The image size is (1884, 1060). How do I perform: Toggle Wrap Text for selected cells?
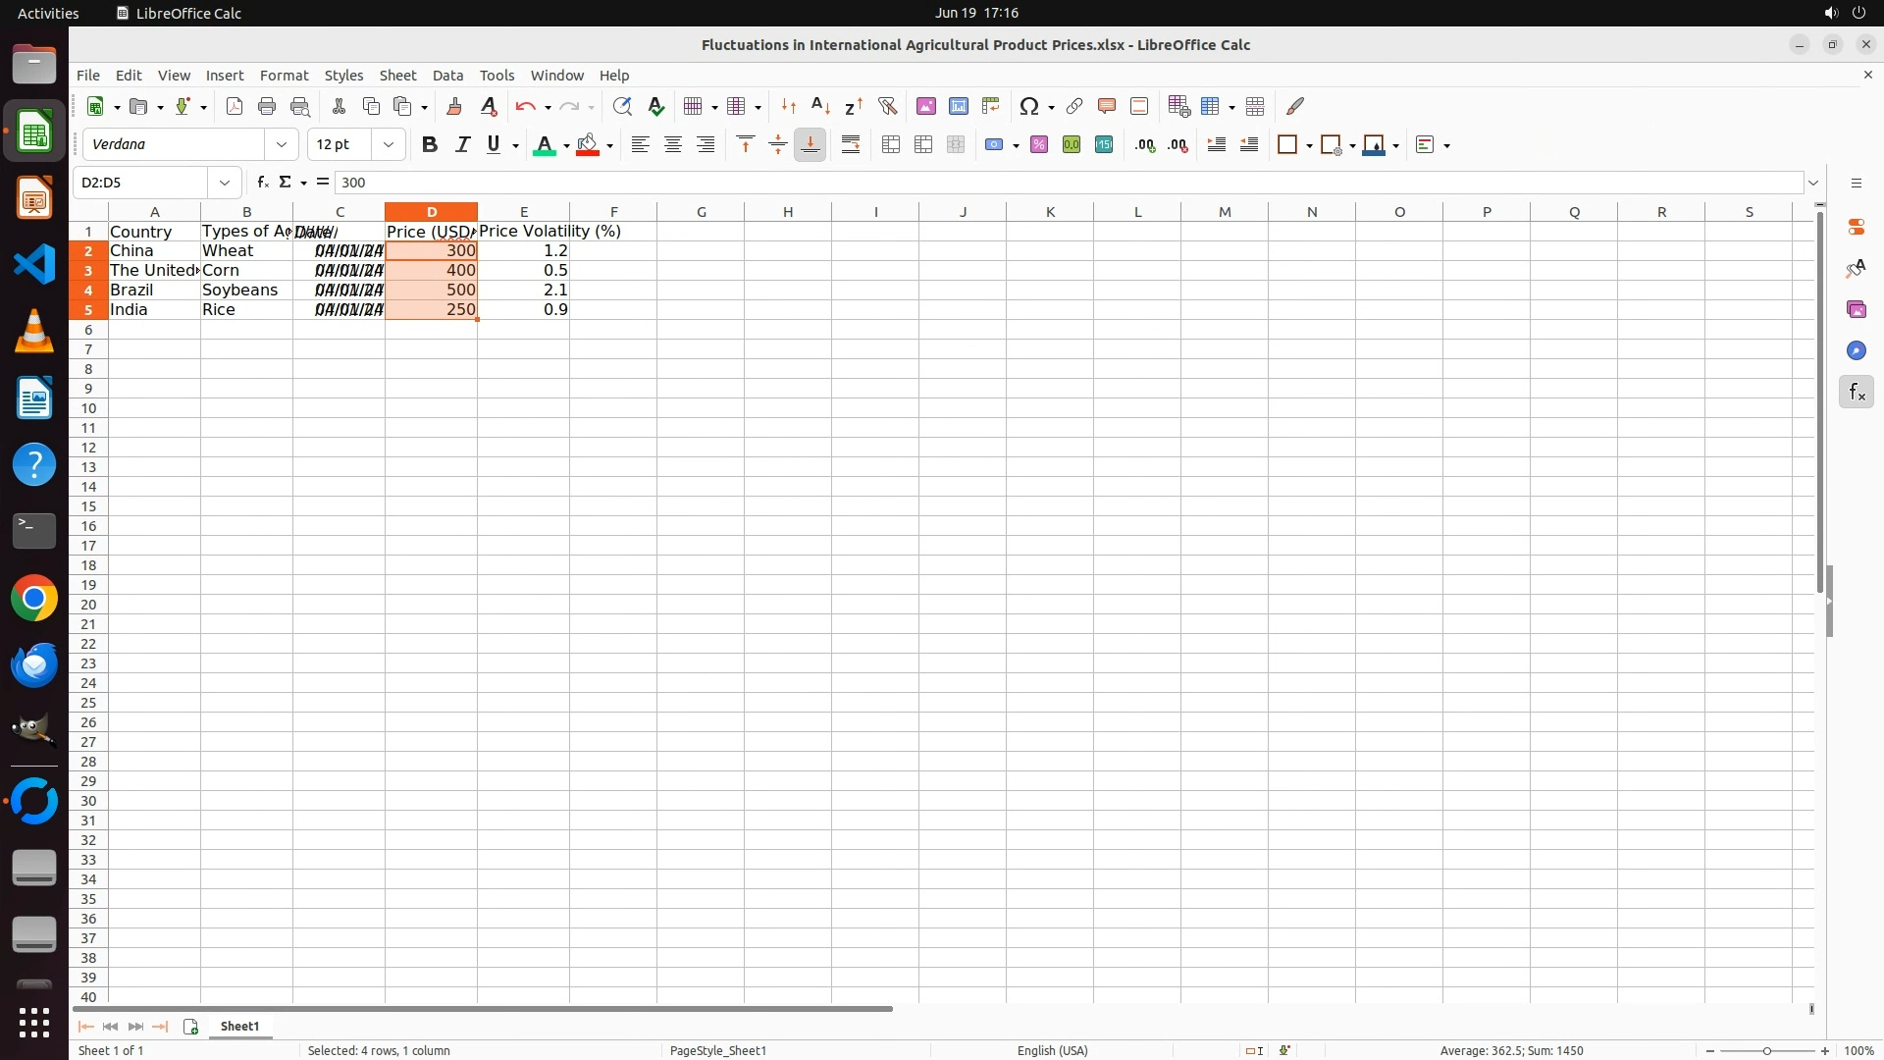click(x=851, y=145)
